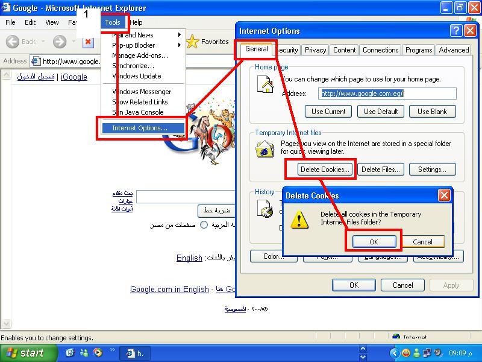Click the Google search text box

(186, 197)
